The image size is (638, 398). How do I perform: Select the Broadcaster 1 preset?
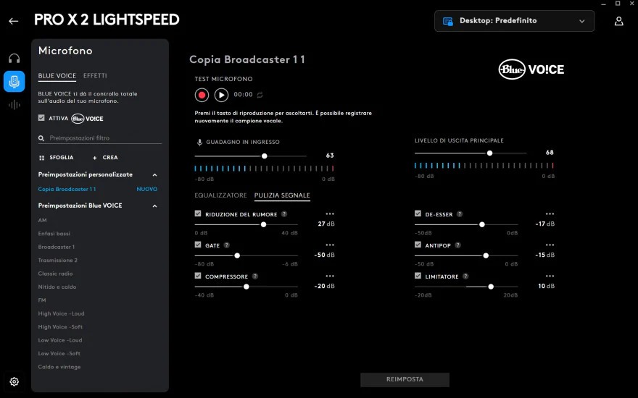(56, 247)
